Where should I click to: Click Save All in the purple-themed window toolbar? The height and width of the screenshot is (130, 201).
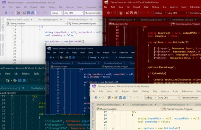(33, 13)
